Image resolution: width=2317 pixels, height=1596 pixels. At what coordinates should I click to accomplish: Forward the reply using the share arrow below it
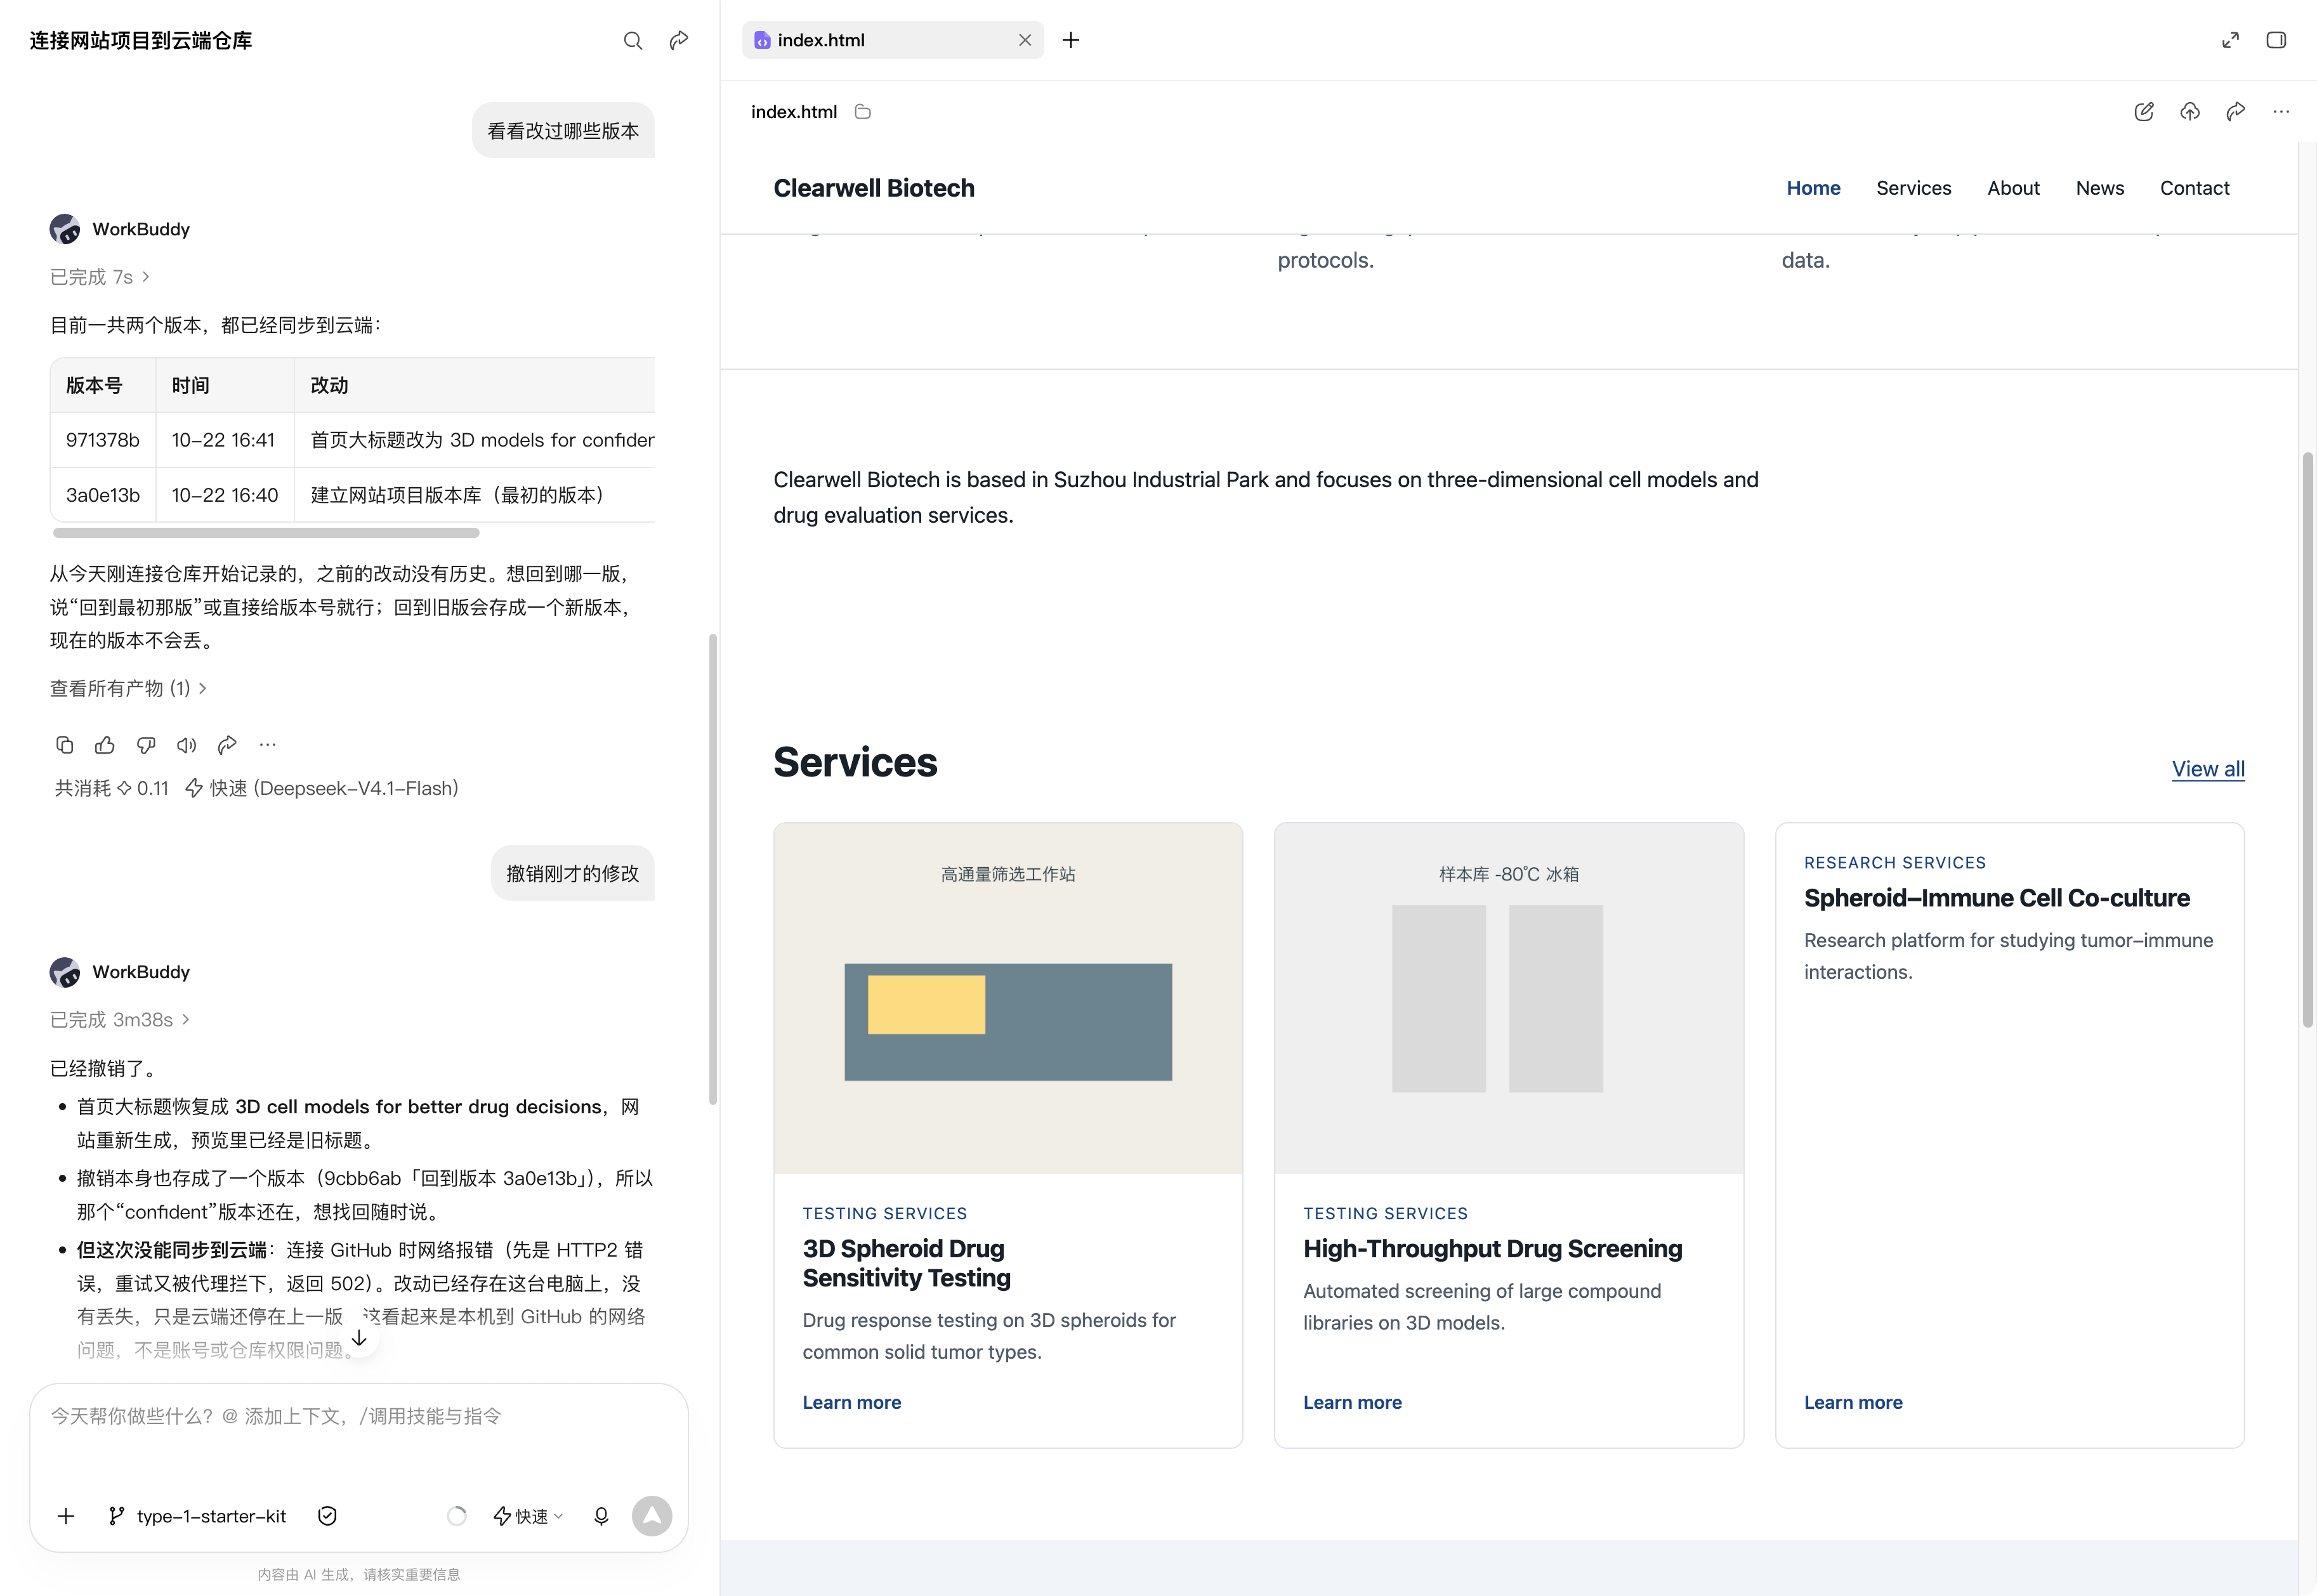(x=227, y=744)
